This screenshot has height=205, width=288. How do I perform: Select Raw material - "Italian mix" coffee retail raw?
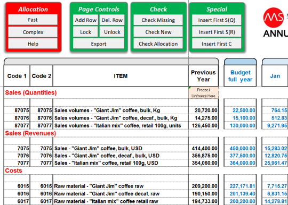tap(121, 201)
